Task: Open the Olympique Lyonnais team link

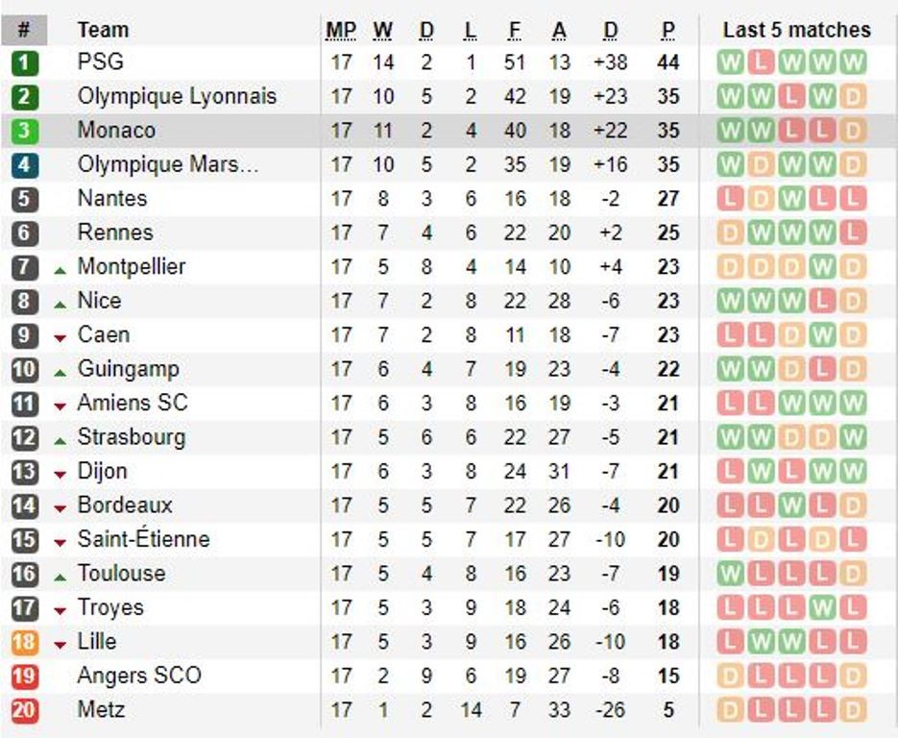Action: click(177, 97)
